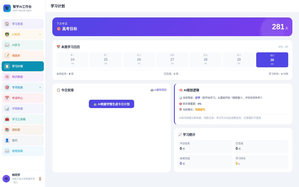Screen dimensions: 299x187
Task: Click the bar chart icon beside 学情数据
Action: [x=7, y=109]
